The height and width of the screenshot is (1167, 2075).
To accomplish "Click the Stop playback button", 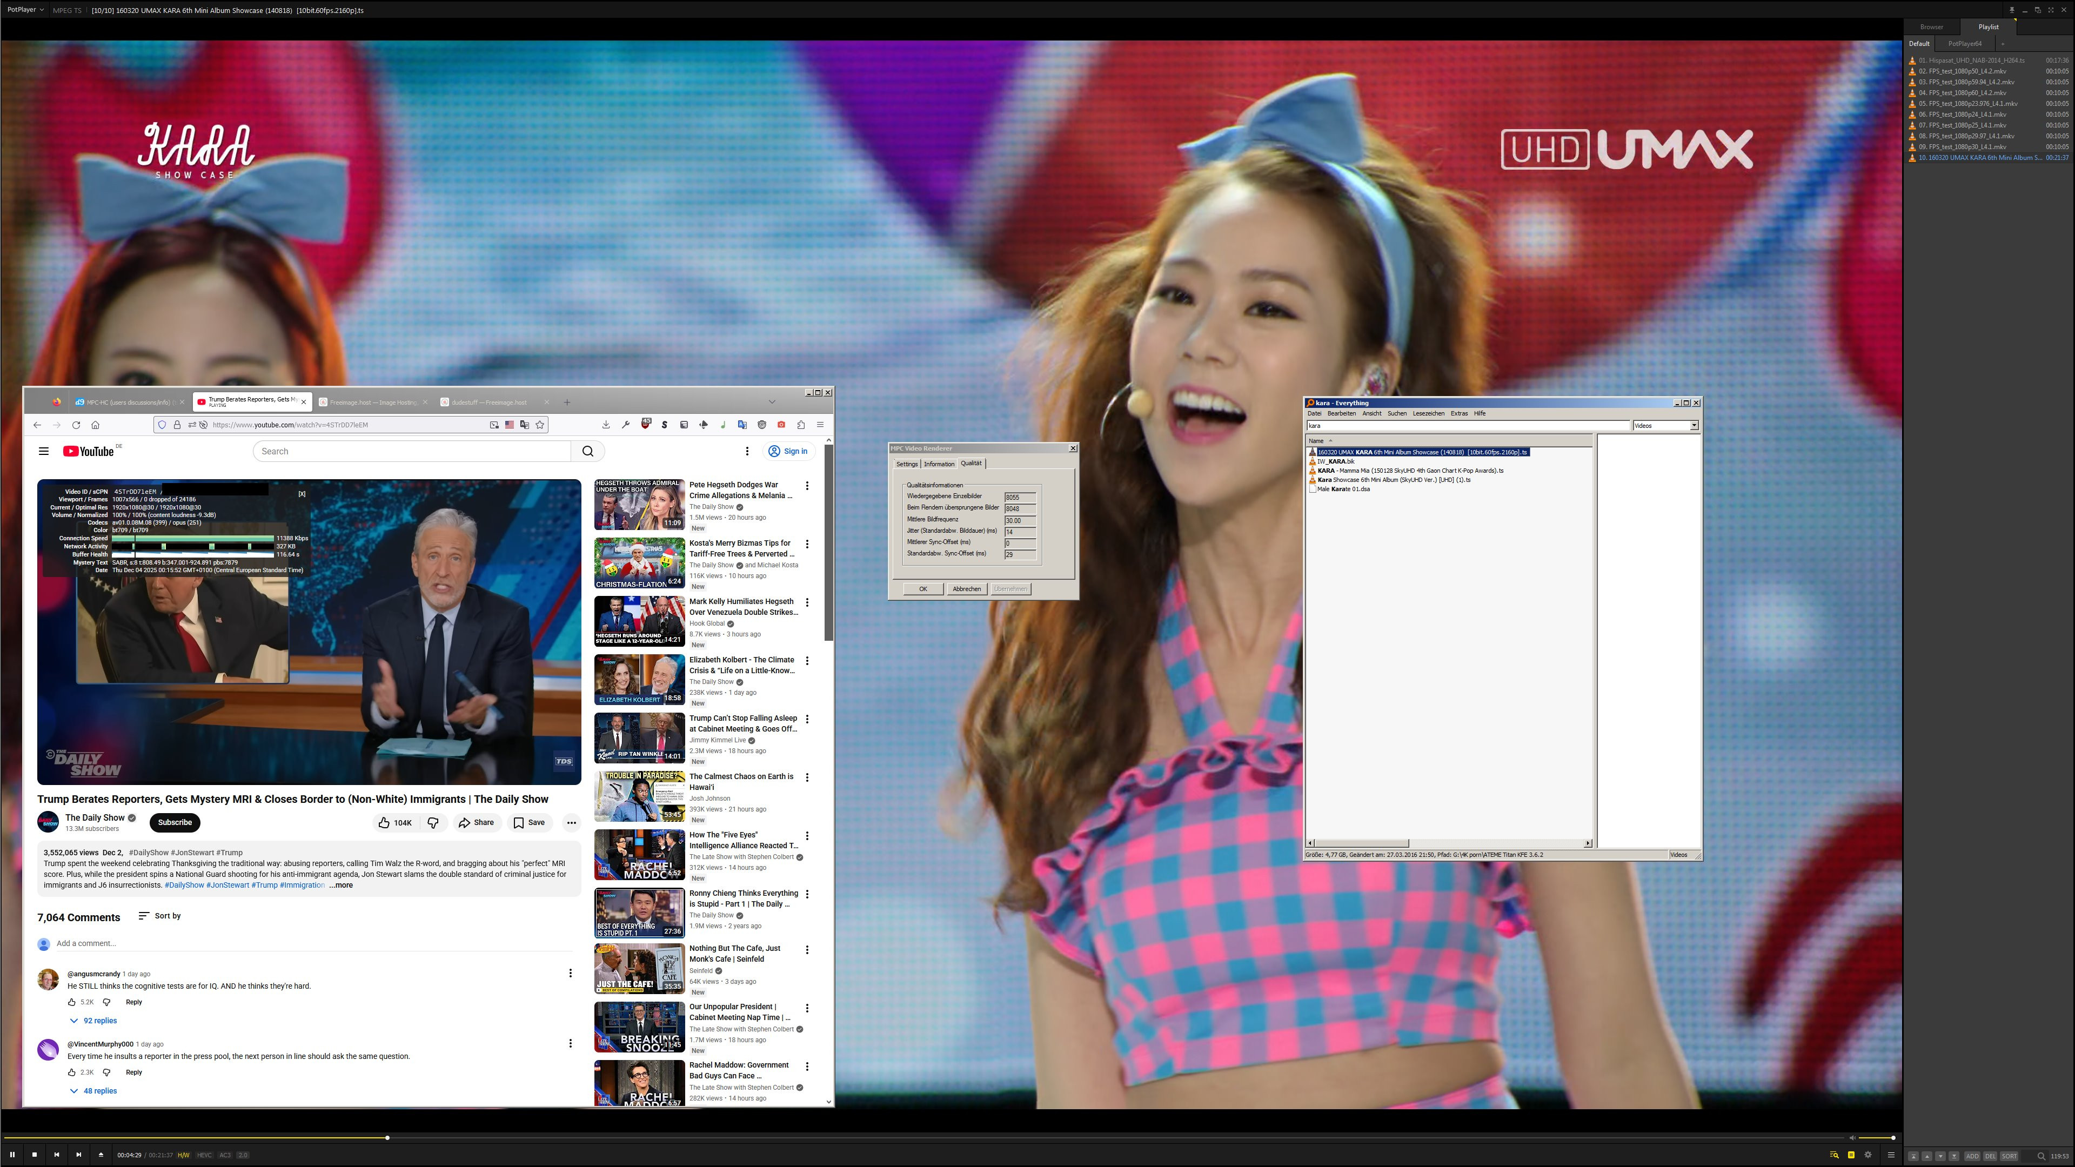I will pos(35,1154).
